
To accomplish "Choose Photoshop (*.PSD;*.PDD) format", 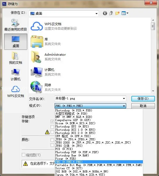I will point(99,110).
